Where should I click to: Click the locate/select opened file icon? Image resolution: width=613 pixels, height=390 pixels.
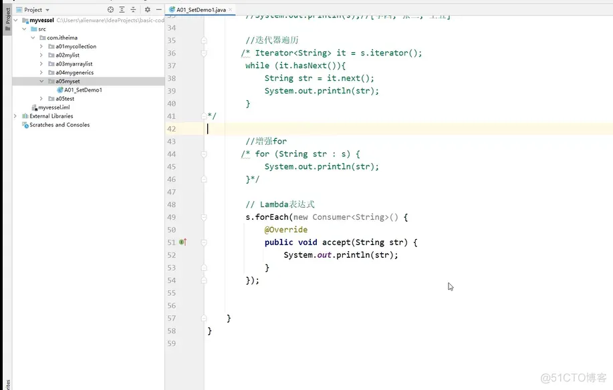pyautogui.click(x=111, y=10)
